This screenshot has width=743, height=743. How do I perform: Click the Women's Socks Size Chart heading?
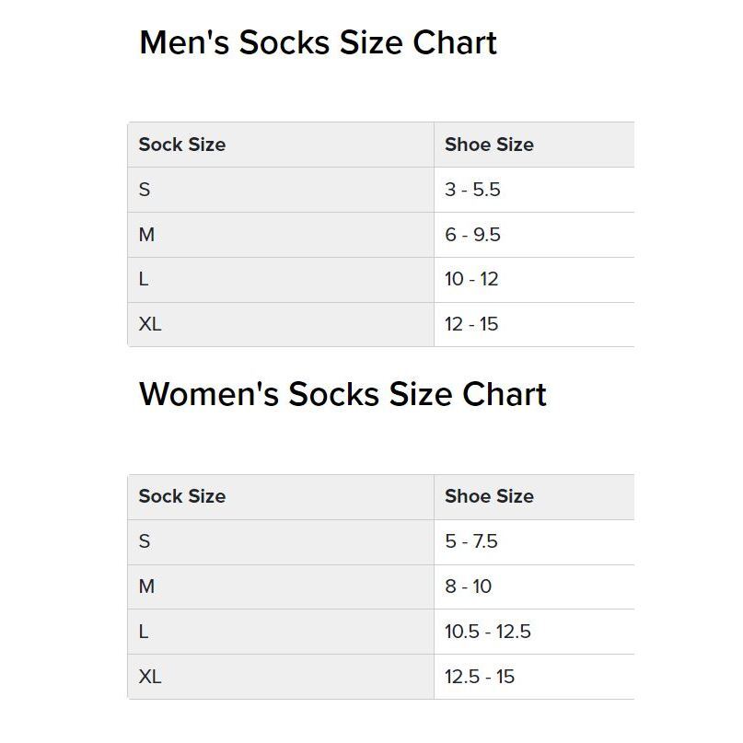342,394
